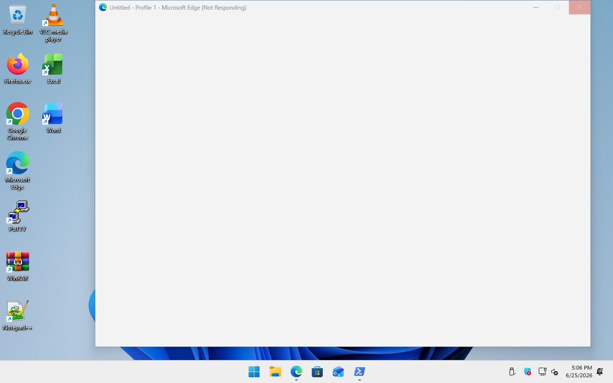
Task: Switch to PowerShell in the taskbar
Action: 359,372
